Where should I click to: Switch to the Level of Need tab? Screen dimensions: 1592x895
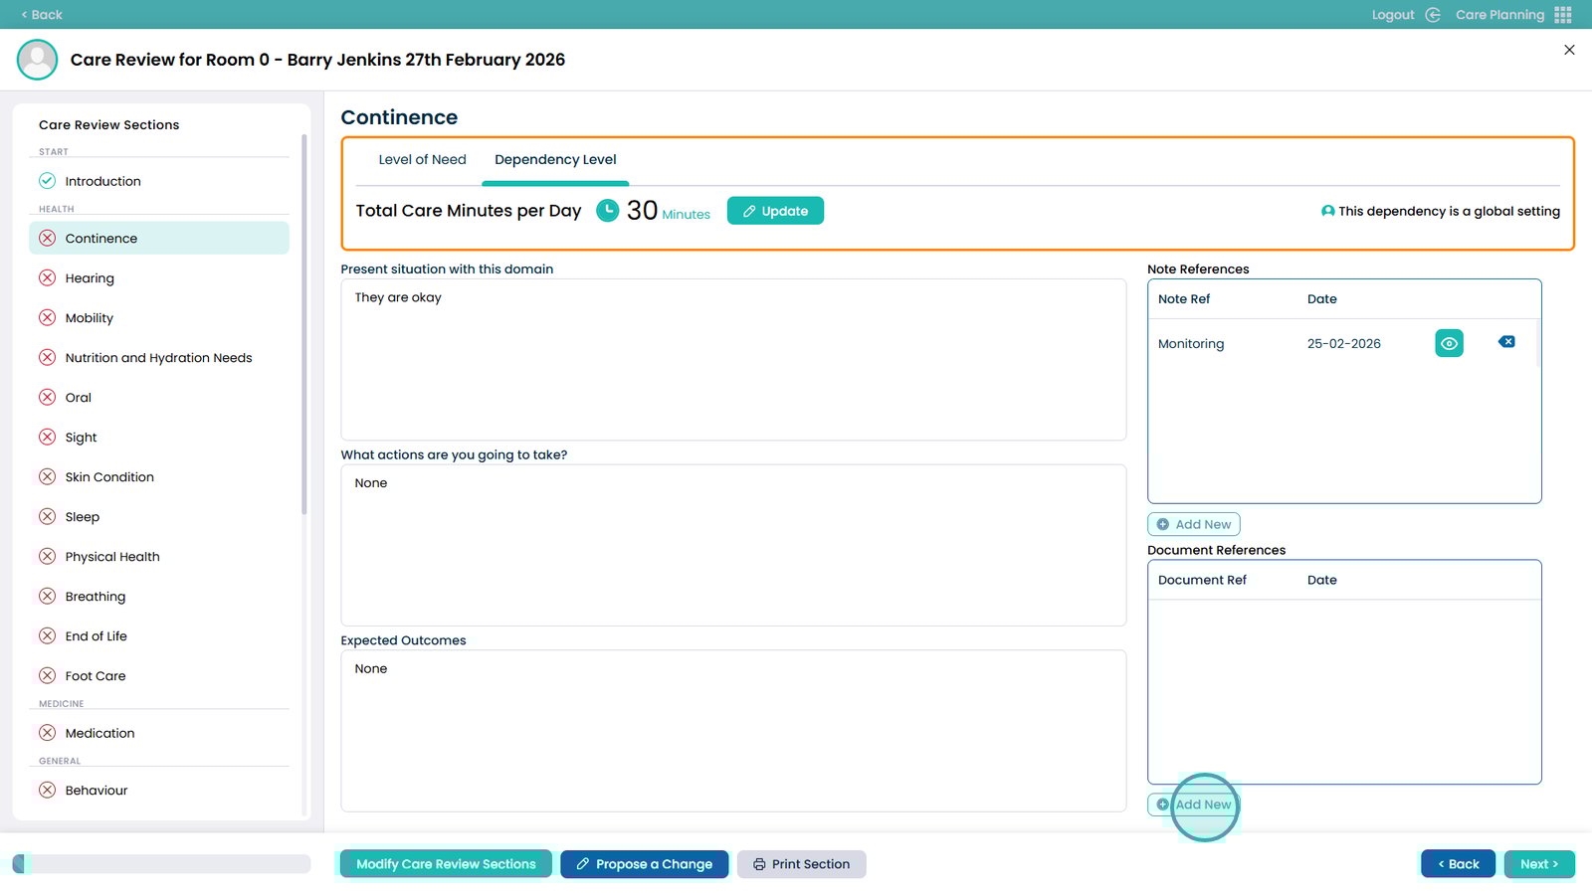(422, 160)
